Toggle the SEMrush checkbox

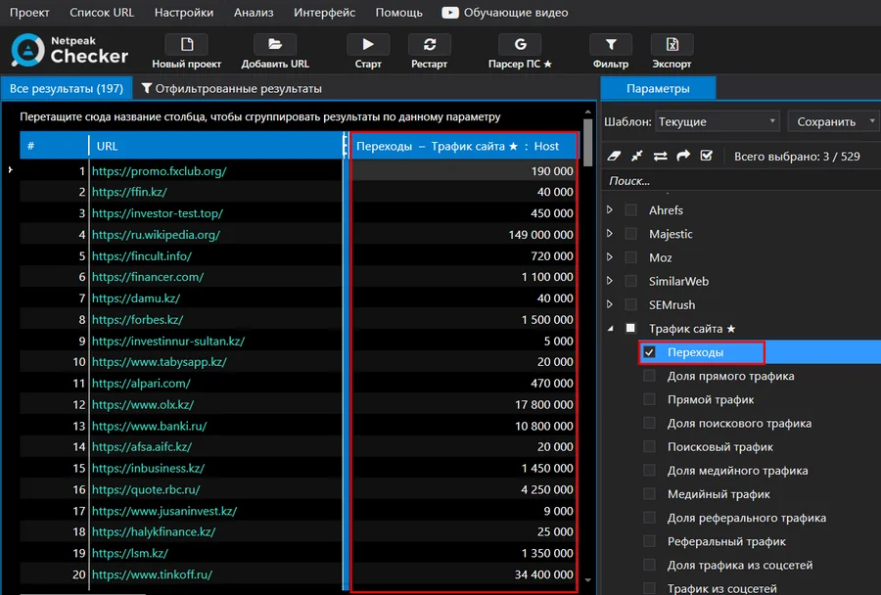[x=631, y=304]
